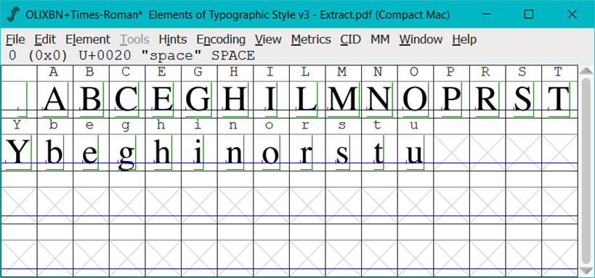Click the scrollbar down arrow

click(x=586, y=271)
